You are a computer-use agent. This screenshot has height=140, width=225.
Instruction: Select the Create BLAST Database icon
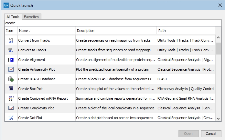pos(11,79)
